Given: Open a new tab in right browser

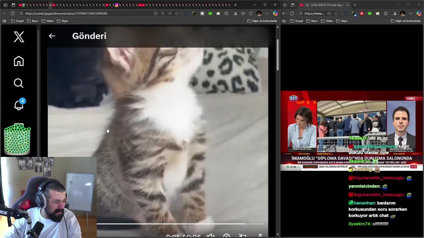Looking at the screenshot, I should point(355,5).
